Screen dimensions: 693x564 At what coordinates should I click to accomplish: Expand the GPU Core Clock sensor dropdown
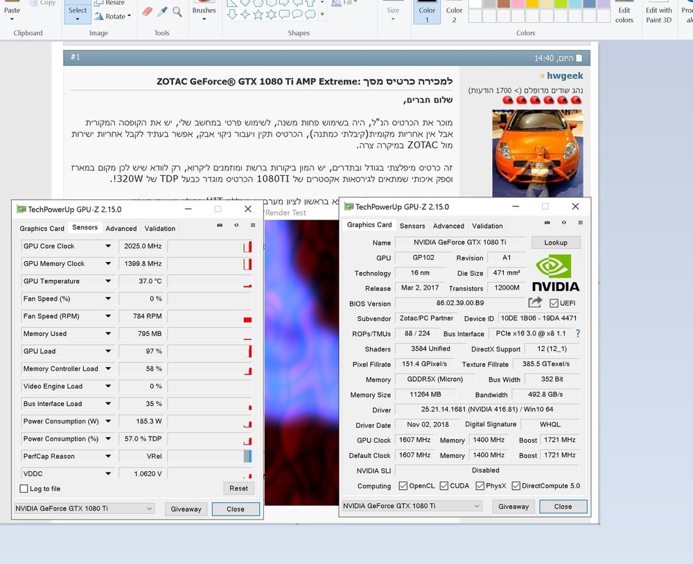108,246
